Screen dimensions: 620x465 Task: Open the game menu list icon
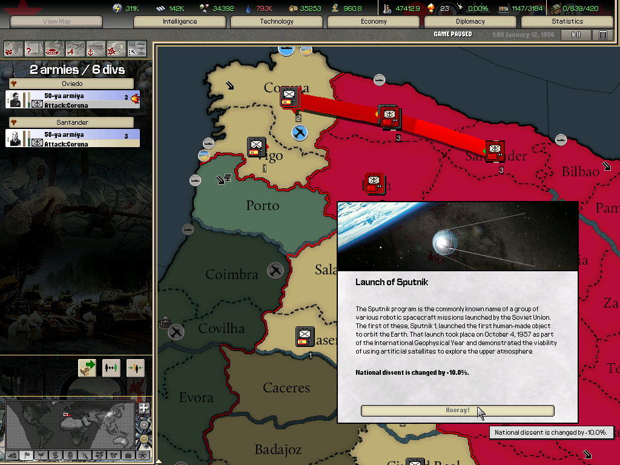[x=602, y=35]
